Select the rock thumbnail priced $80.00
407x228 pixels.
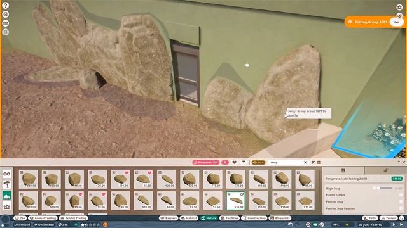51,179
